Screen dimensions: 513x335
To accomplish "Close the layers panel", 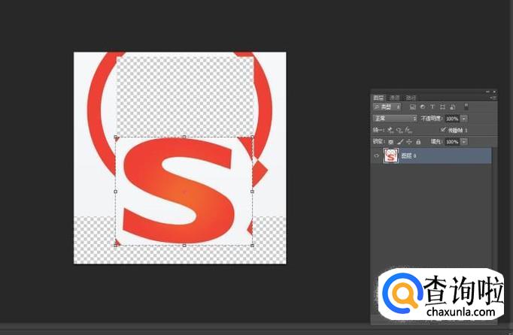I will pyautogui.click(x=494, y=92).
